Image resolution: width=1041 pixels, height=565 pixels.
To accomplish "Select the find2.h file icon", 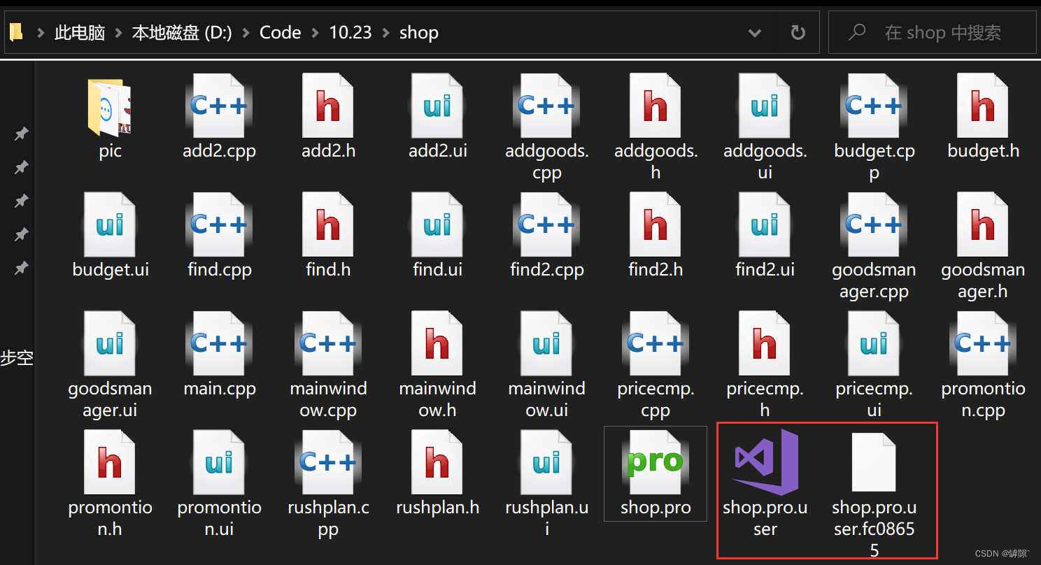I will 656,225.
